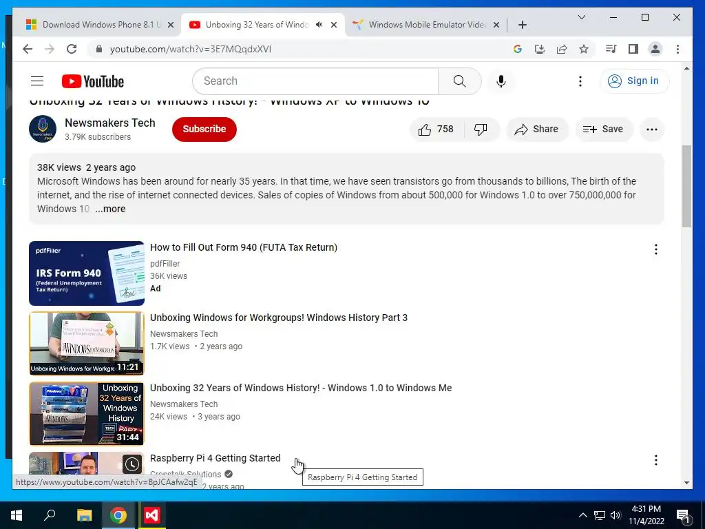Open YouTube settings three-dot menu near Sign in
The image size is (705, 529).
click(580, 81)
